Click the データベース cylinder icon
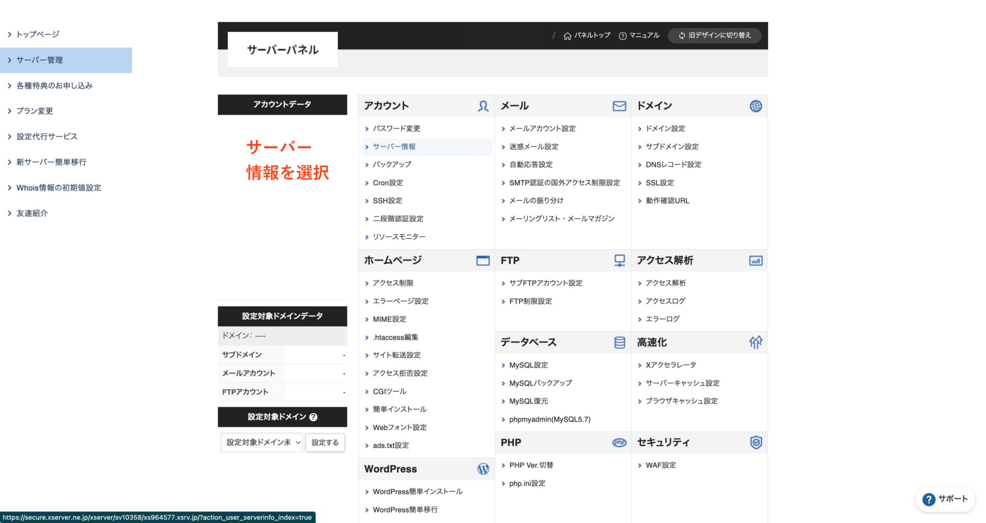The width and height of the screenshot is (986, 523). click(620, 342)
